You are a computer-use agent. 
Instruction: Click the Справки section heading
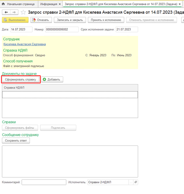click(9, 122)
